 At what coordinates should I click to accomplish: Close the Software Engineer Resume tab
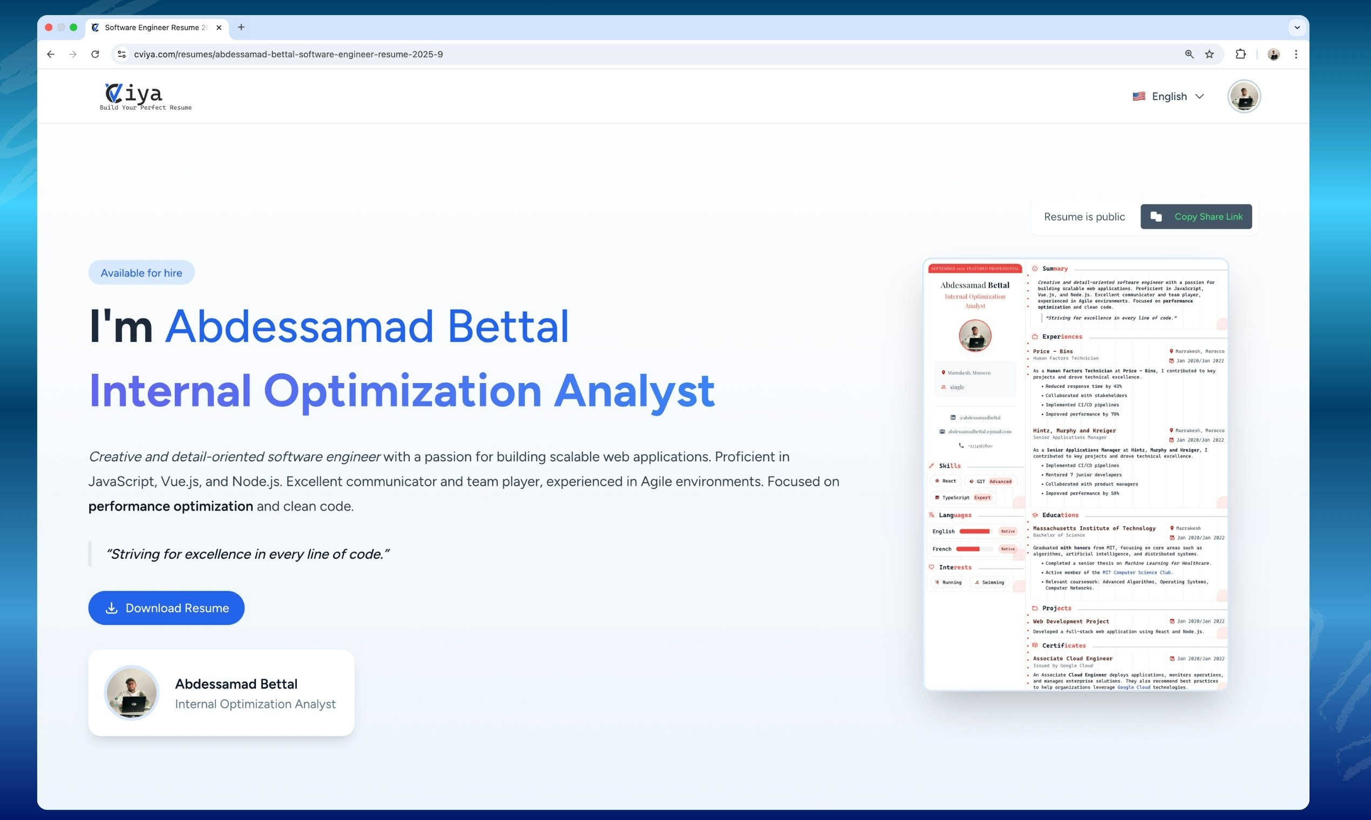[219, 28]
